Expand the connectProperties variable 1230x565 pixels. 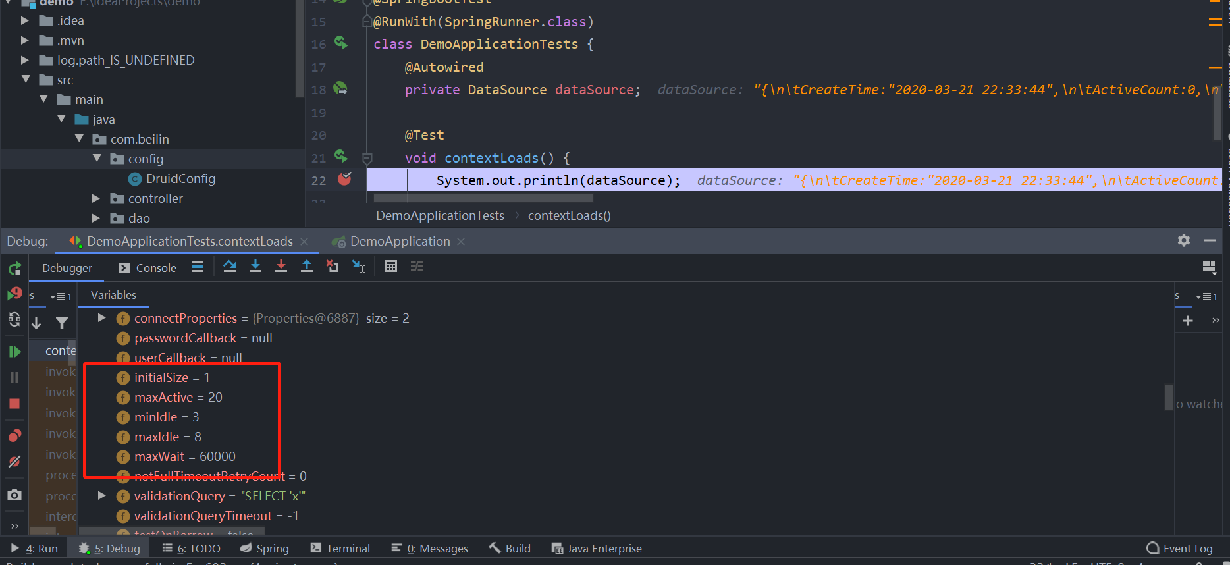(x=101, y=318)
